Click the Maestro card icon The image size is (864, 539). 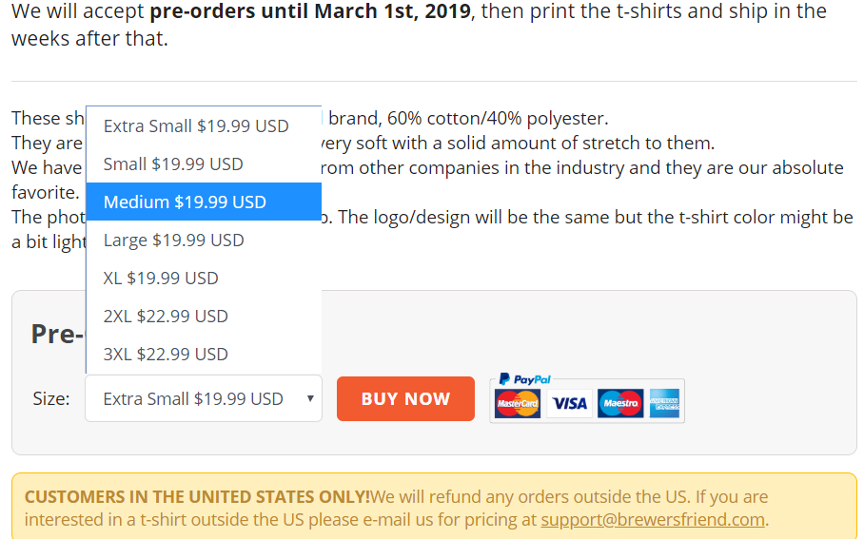click(620, 404)
